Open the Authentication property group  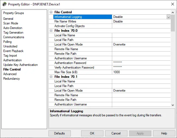tap(13, 60)
